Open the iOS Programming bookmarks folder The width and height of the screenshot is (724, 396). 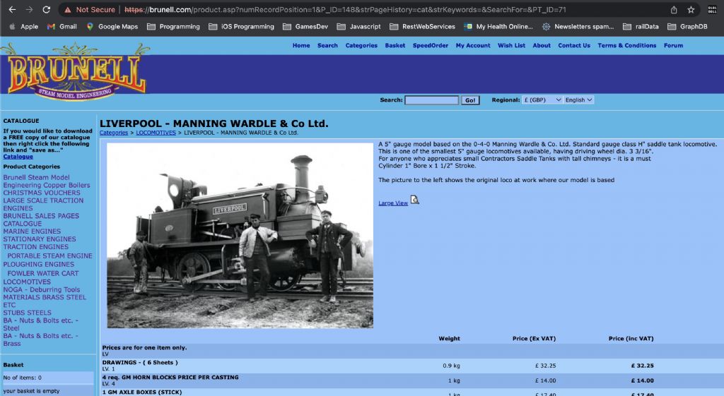(x=242, y=27)
